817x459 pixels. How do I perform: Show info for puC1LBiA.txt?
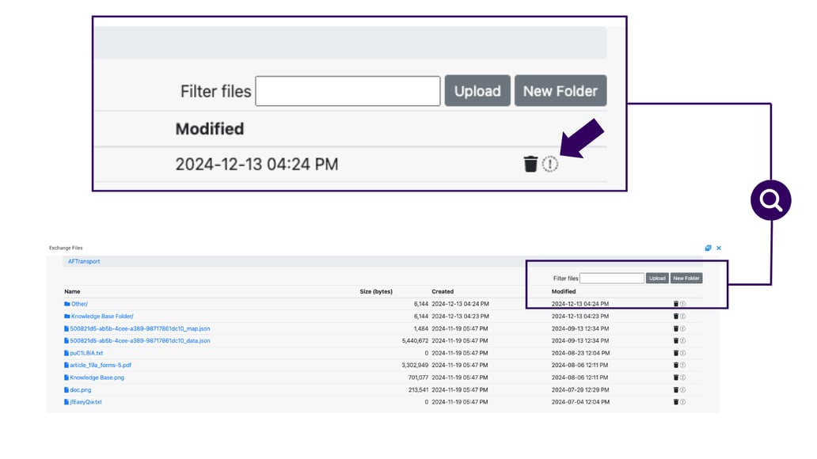pyautogui.click(x=682, y=353)
